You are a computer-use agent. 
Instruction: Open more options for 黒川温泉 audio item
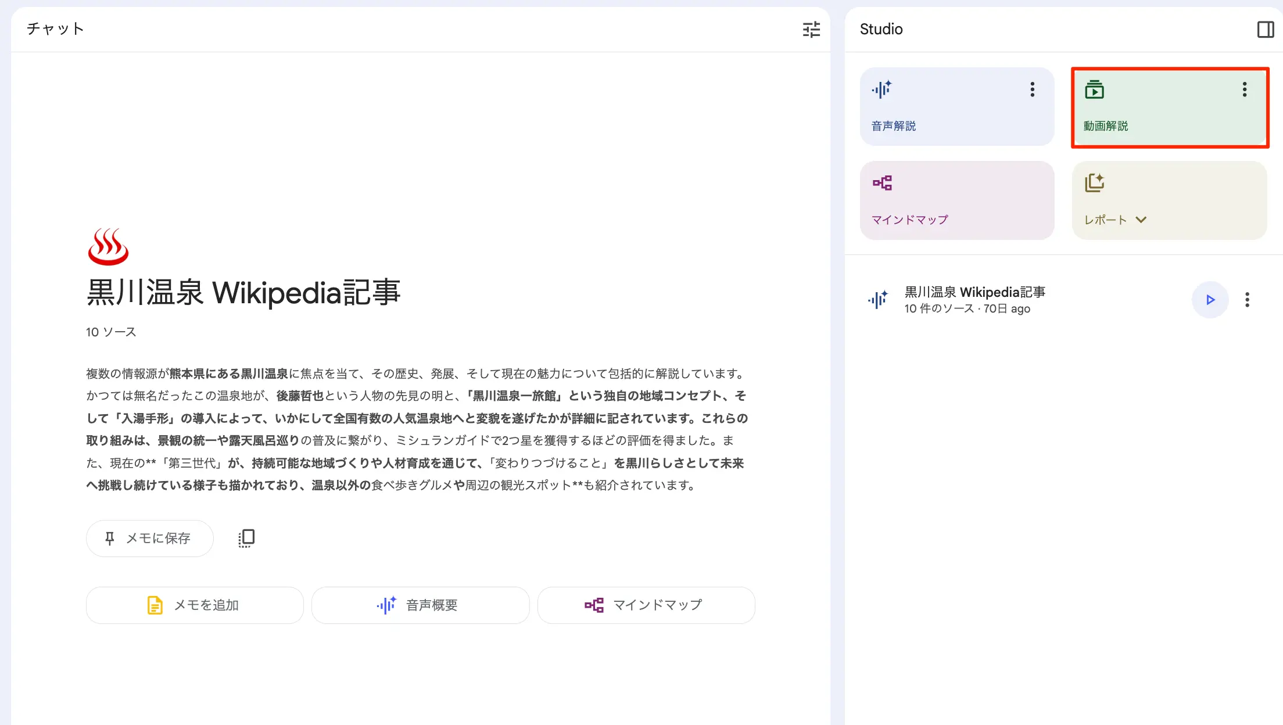pos(1247,300)
